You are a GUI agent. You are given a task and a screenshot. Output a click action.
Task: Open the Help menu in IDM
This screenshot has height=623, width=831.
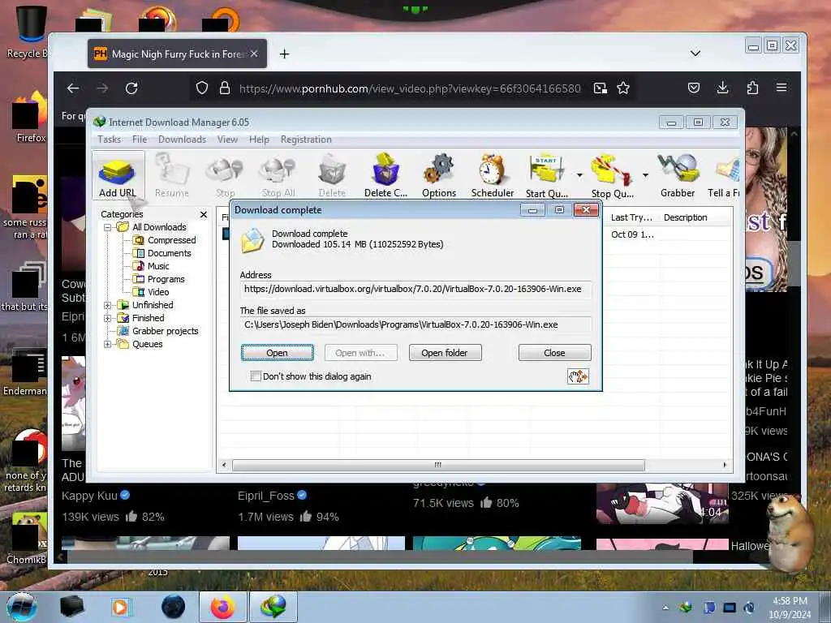259,140
